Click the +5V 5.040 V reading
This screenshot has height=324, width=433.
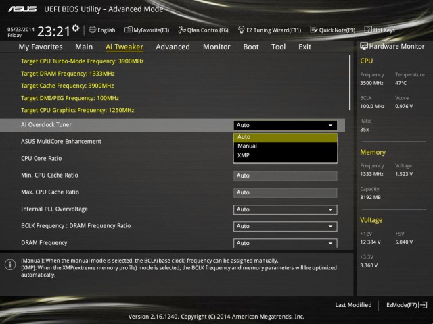point(404,242)
